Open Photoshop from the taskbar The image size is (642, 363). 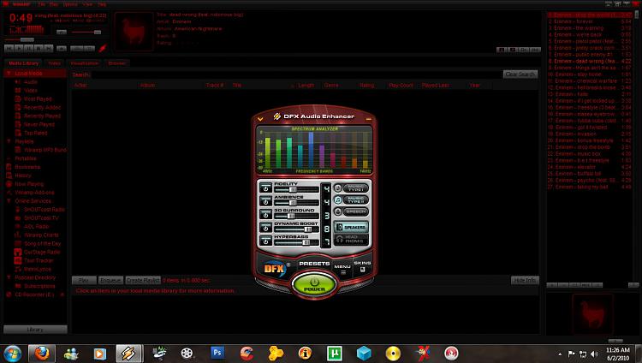[x=217, y=354]
